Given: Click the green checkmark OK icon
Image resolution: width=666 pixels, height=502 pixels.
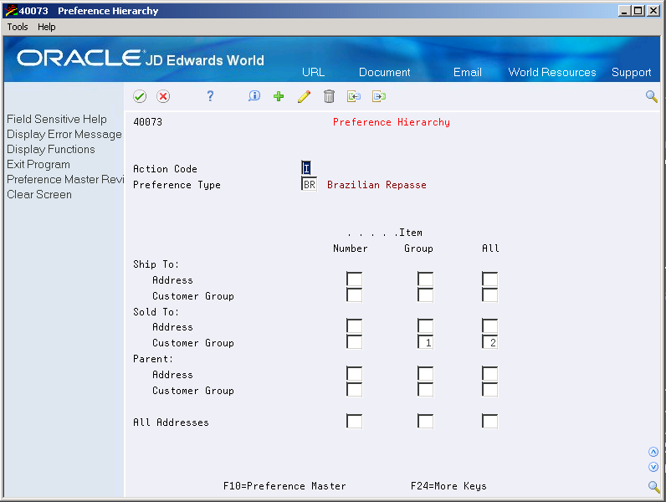Looking at the screenshot, I should click(140, 96).
